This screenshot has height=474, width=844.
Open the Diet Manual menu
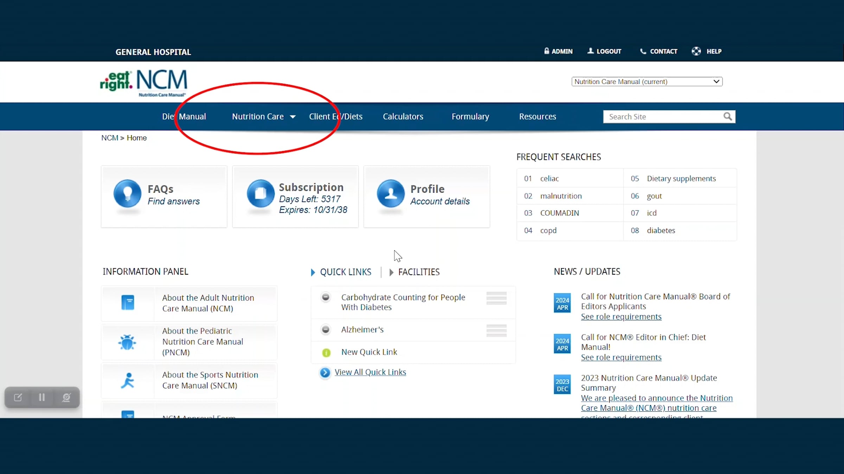click(x=184, y=117)
